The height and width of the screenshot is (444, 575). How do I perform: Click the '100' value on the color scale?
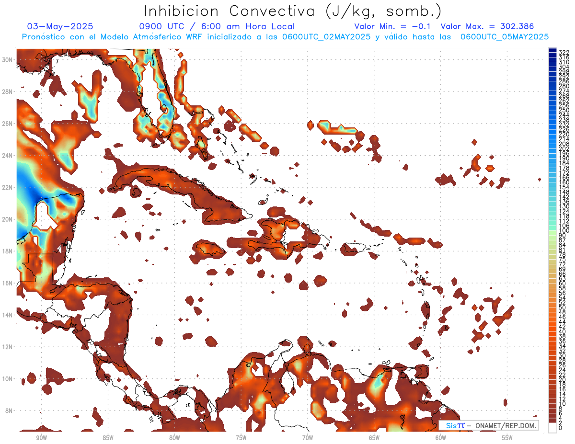click(x=564, y=231)
